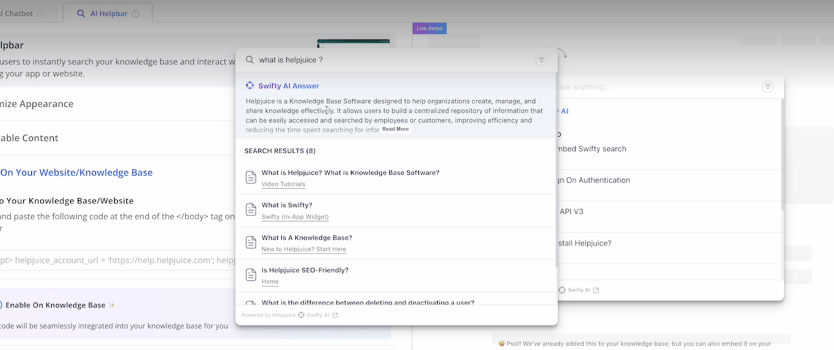Open the 'What Is A Knowledge Base?' result
Image resolution: width=834 pixels, height=350 pixels.
click(306, 238)
